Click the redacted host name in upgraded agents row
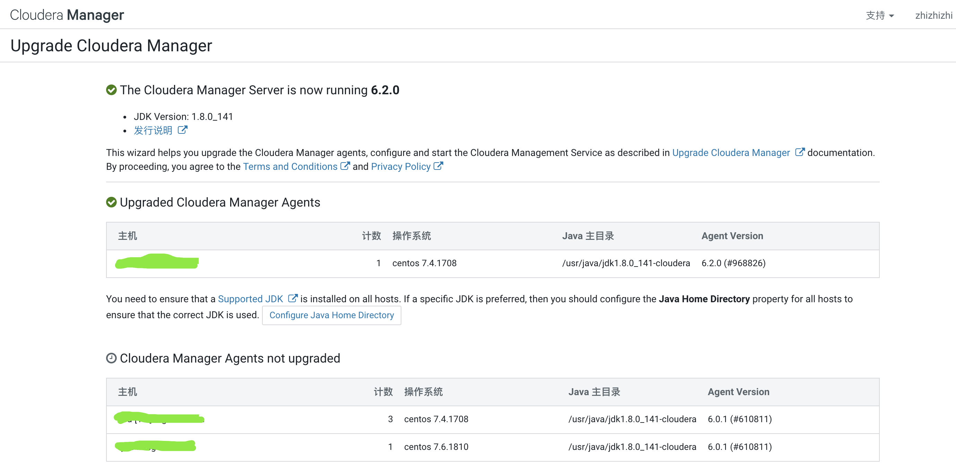 tap(157, 262)
